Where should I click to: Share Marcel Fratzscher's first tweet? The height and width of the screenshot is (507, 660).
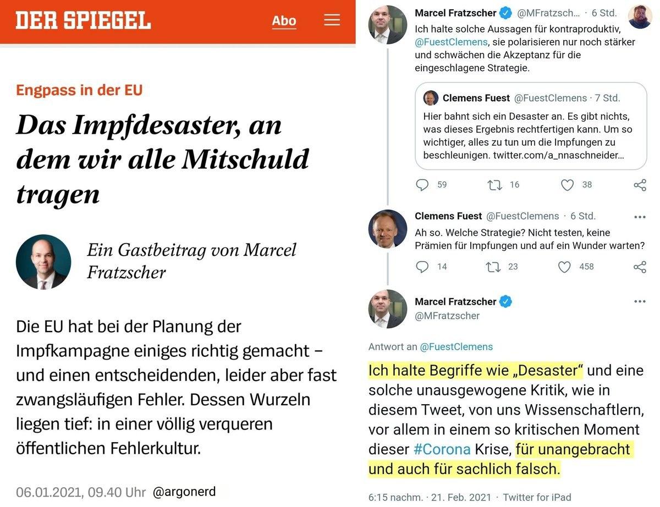[640, 185]
